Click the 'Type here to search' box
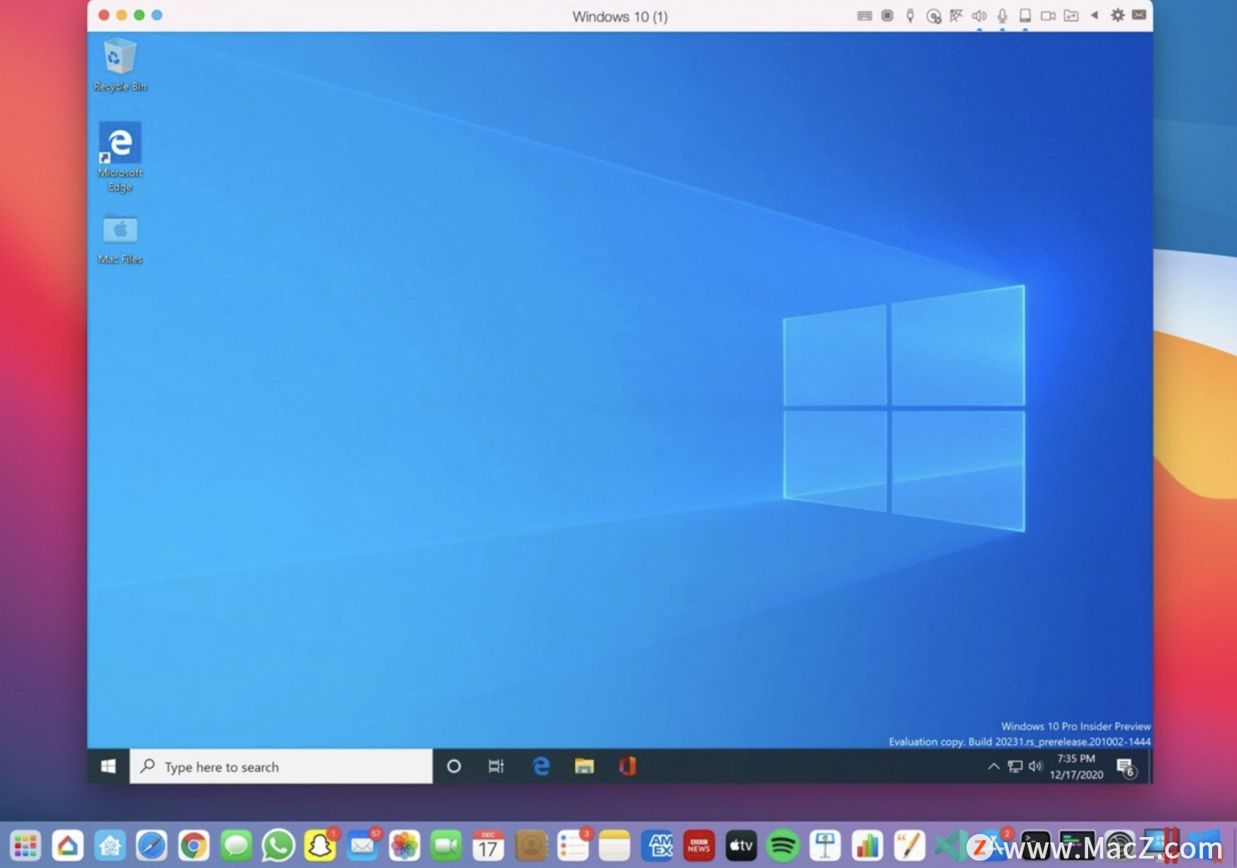 pos(281,766)
